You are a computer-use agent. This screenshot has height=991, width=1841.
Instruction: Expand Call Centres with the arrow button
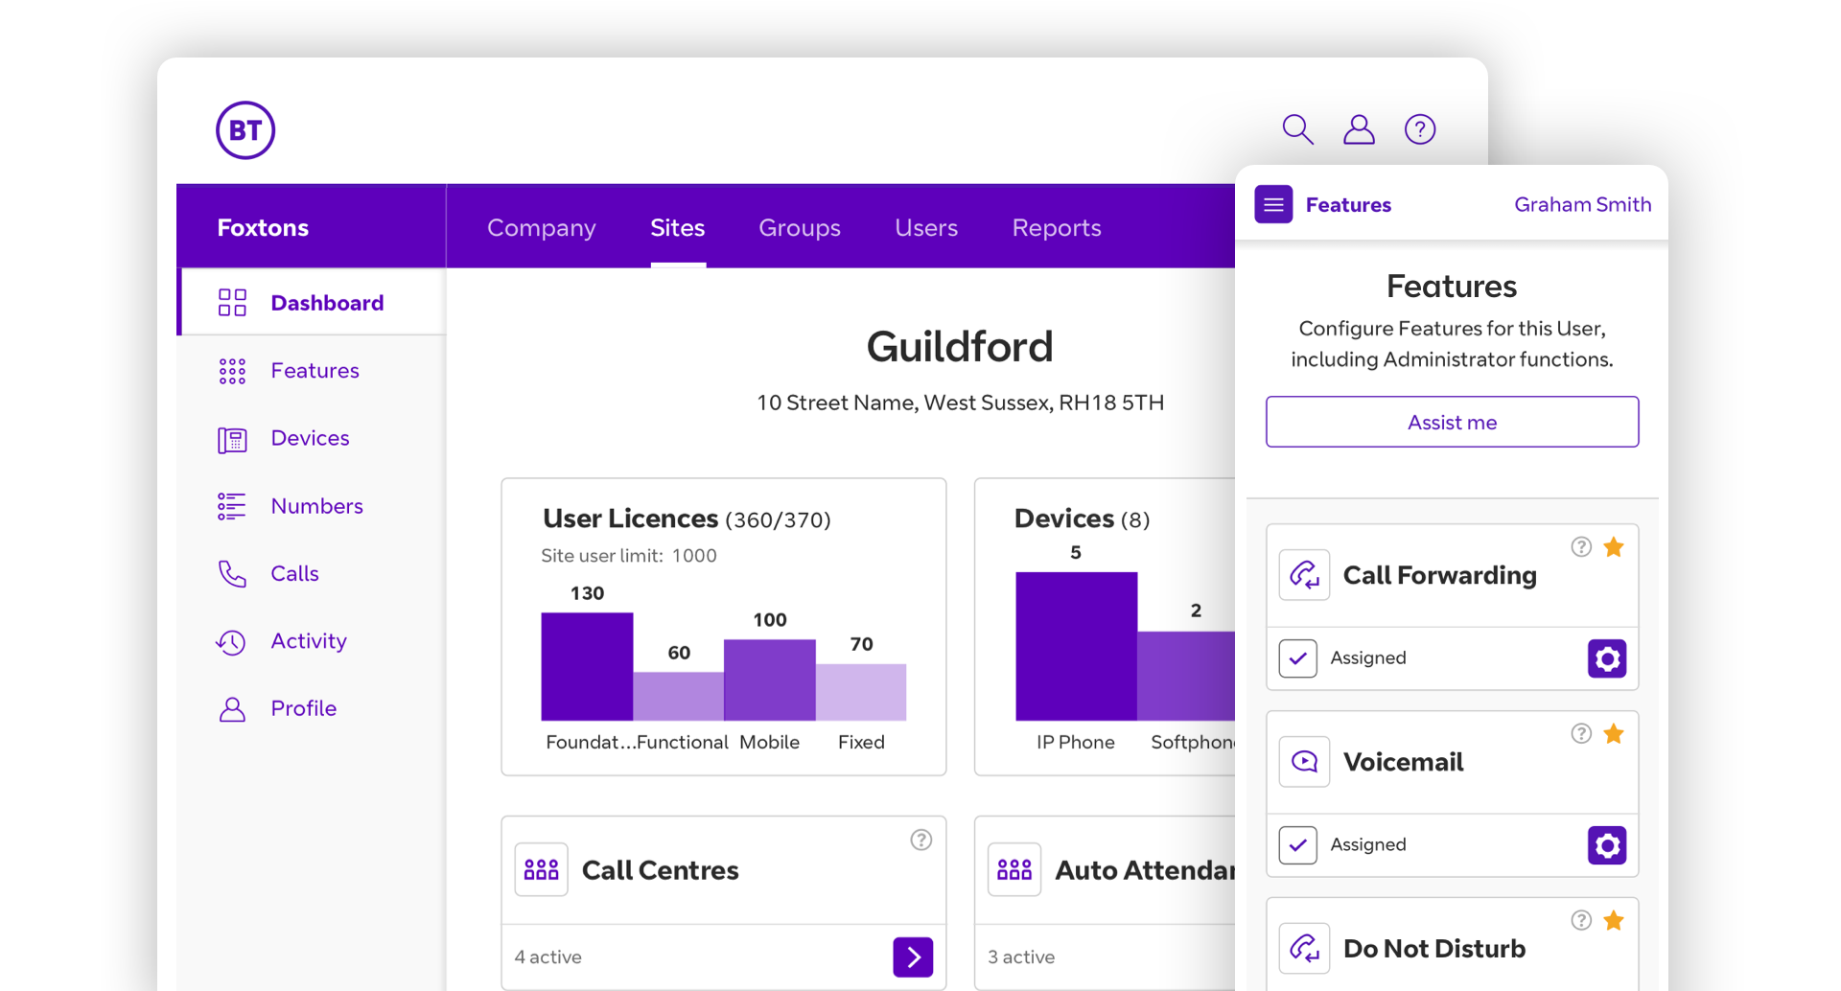pyautogui.click(x=913, y=956)
